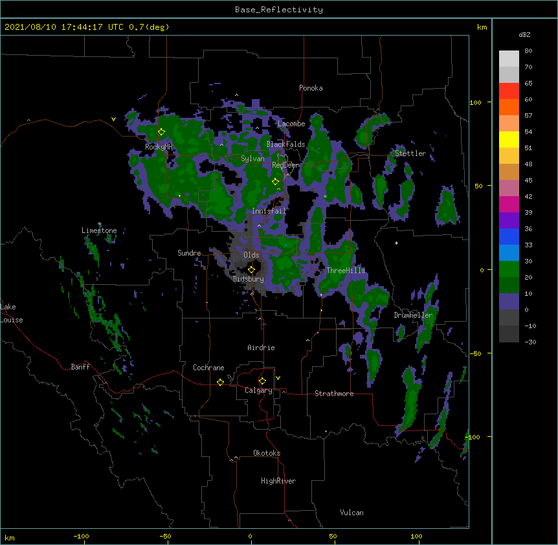Click the Olds town label
Viewport: 558px width, 545px height.
251,255
